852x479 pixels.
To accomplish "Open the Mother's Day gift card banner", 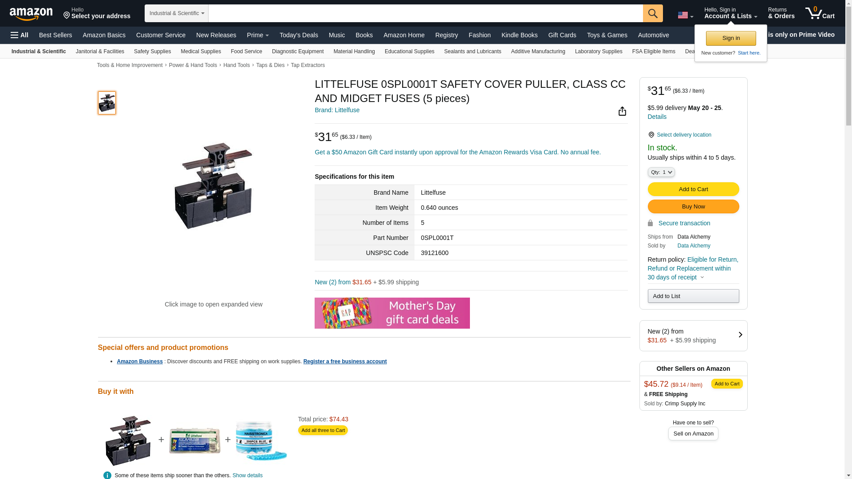I will coord(392,313).
